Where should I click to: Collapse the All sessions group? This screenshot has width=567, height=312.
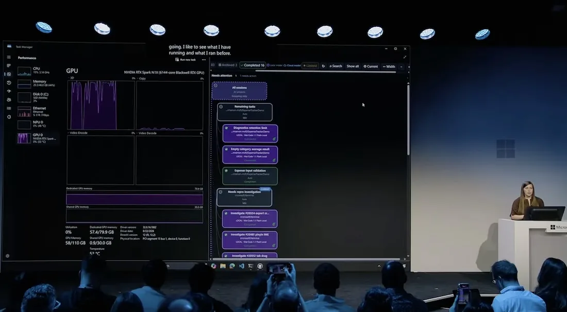215,85
